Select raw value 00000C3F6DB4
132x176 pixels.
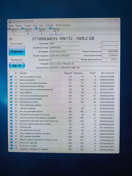(x=107, y=77)
